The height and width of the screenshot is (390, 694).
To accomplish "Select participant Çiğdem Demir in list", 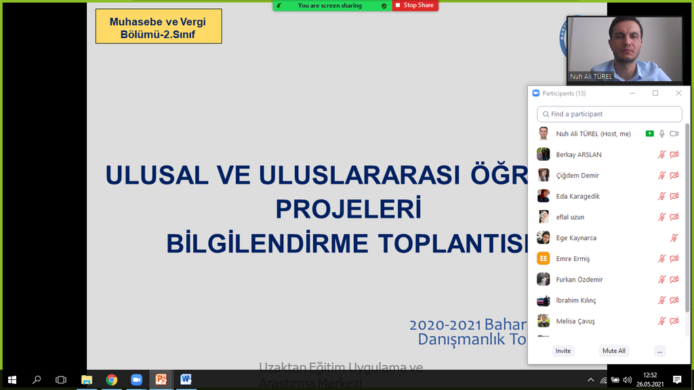I will click(607, 175).
